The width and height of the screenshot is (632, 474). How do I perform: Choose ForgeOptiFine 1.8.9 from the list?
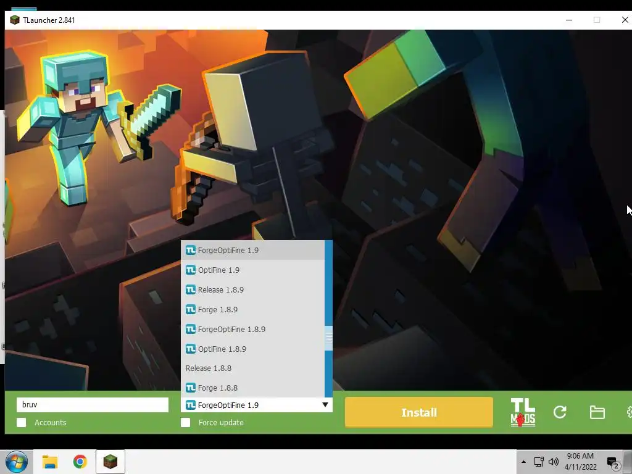pyautogui.click(x=252, y=330)
